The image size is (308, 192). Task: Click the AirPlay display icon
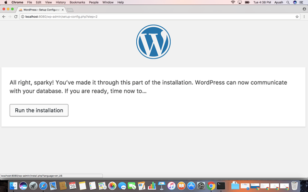[x=240, y=2]
